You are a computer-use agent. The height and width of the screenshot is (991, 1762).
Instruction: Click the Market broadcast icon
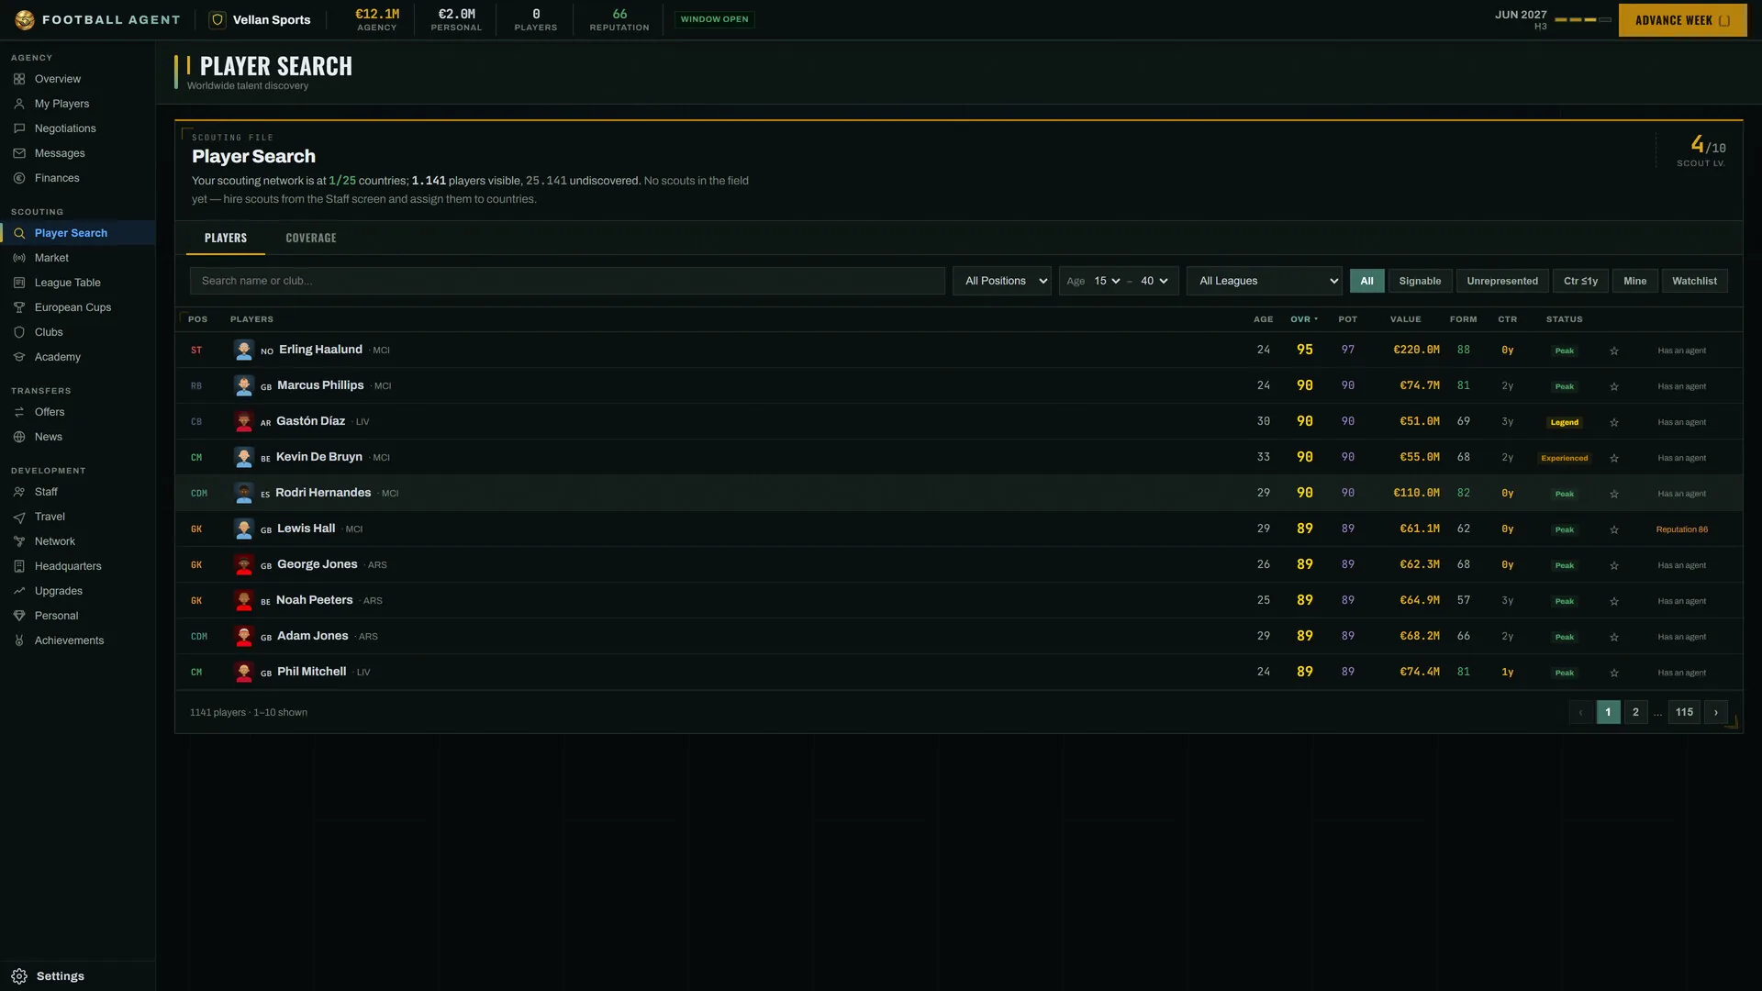coord(19,258)
